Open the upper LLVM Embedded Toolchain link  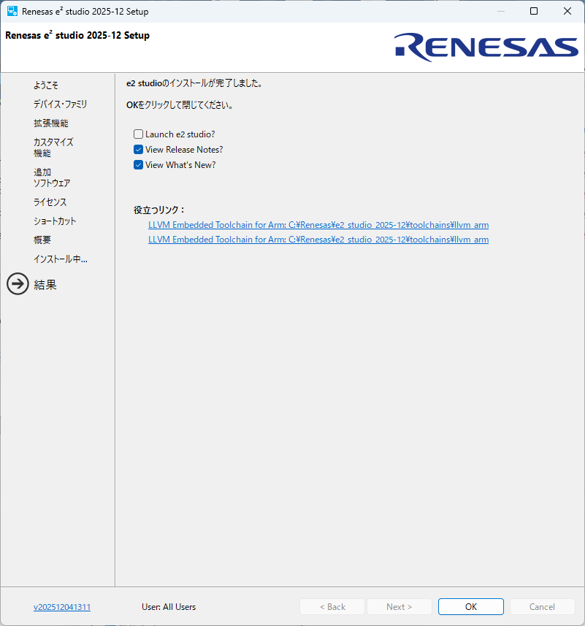coord(318,225)
